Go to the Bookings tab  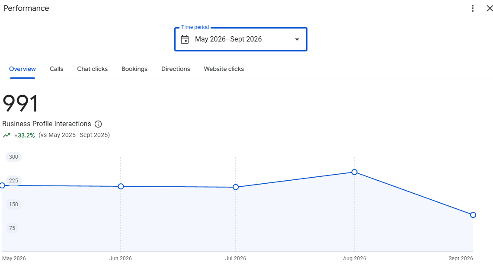pyautogui.click(x=134, y=69)
